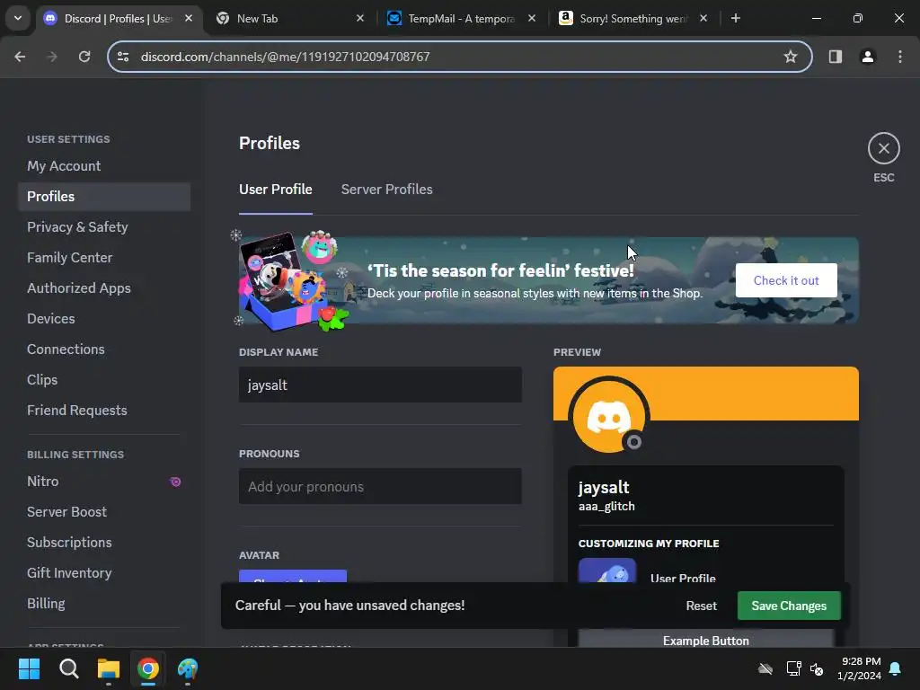Screen dimensions: 920x690
Task: Click the network display tray icon
Action: (x=793, y=668)
